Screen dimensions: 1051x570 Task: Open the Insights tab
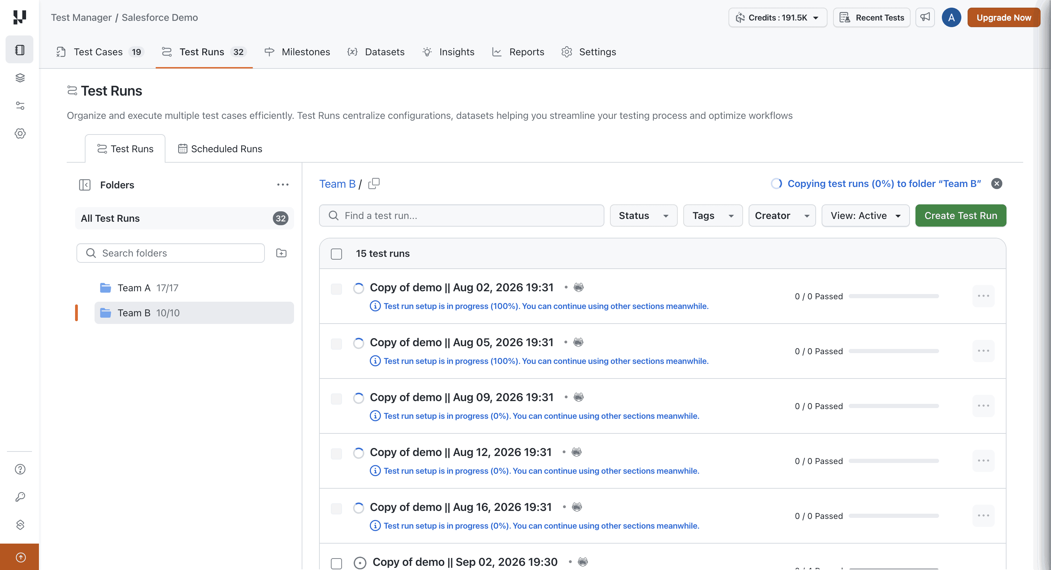448,52
